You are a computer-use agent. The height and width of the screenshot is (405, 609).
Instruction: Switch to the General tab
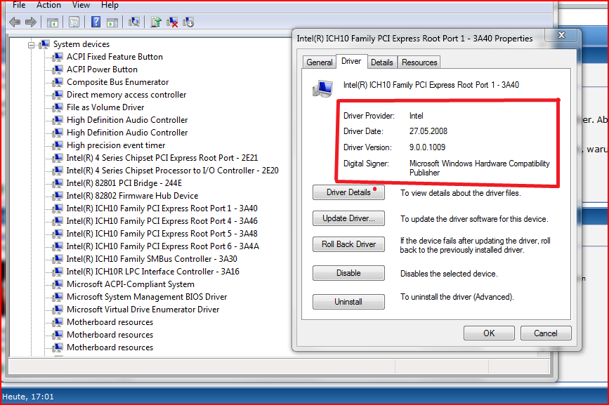[x=320, y=62]
